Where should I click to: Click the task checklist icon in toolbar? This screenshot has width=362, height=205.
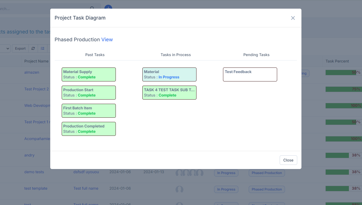[x=42, y=49]
